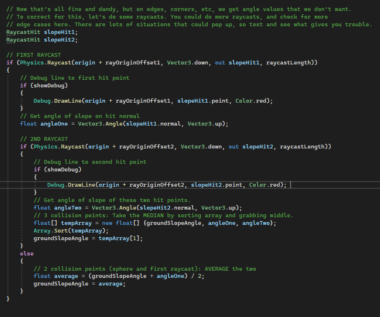This screenshot has width=380, height=317.
Task: Click "raycastLength" in the first Physics.Raycast line
Action: [288, 63]
